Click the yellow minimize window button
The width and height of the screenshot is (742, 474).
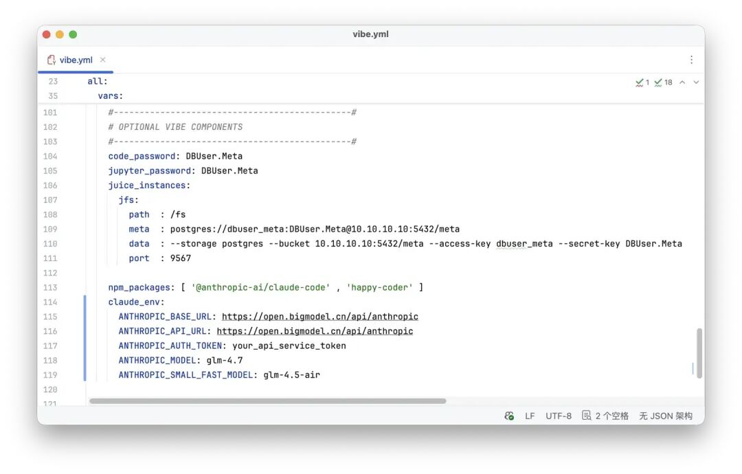(x=60, y=34)
